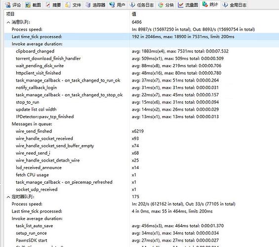Select the 文件 files folder icon
The width and height of the screenshot is (279, 247).
tap(68, 5)
